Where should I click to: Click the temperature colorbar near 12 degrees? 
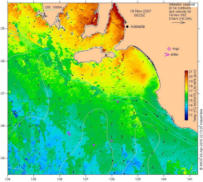[x=186, y=115]
